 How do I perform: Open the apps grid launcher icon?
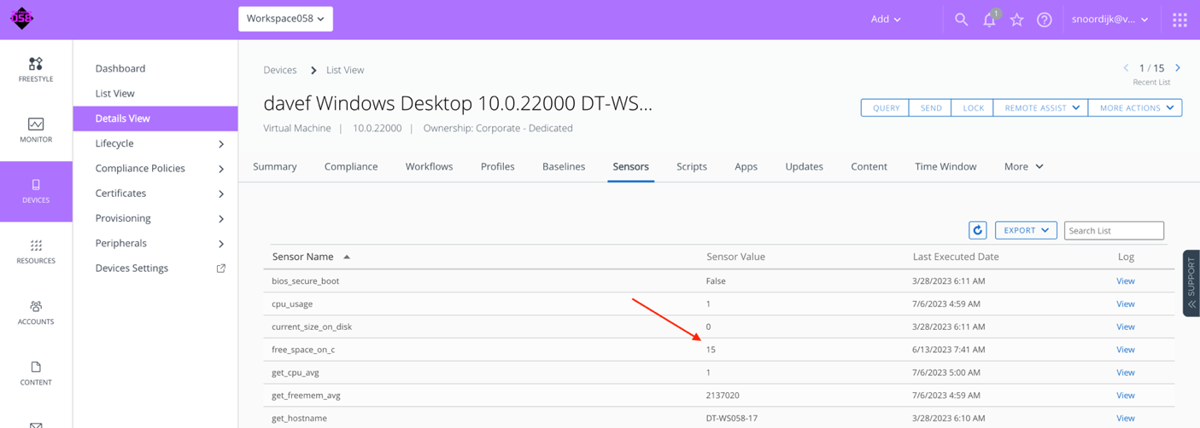click(1180, 20)
